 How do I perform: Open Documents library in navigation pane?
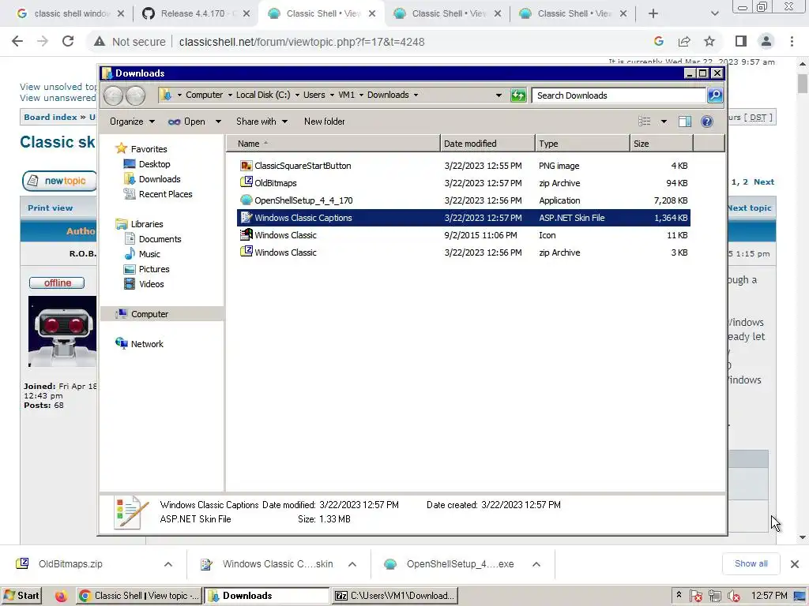160,239
